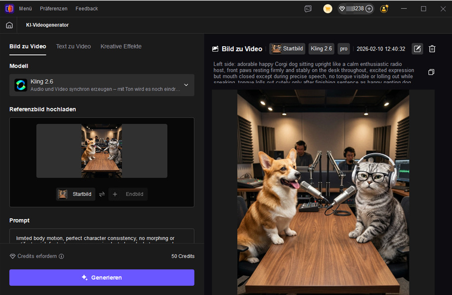The width and height of the screenshot is (452, 295).
Task: Click the orange shopping cart icon
Action: point(328,9)
